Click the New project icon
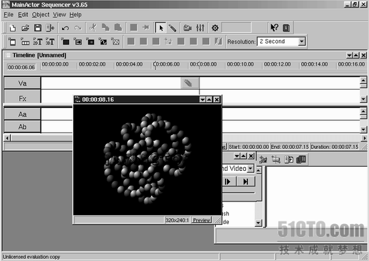This screenshot has height=261, width=369. (x=12, y=28)
